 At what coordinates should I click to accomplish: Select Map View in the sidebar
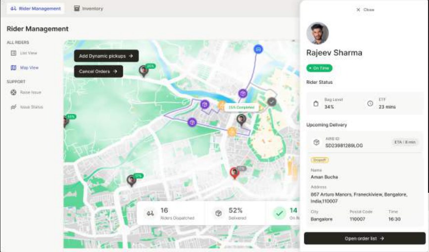[x=25, y=68]
